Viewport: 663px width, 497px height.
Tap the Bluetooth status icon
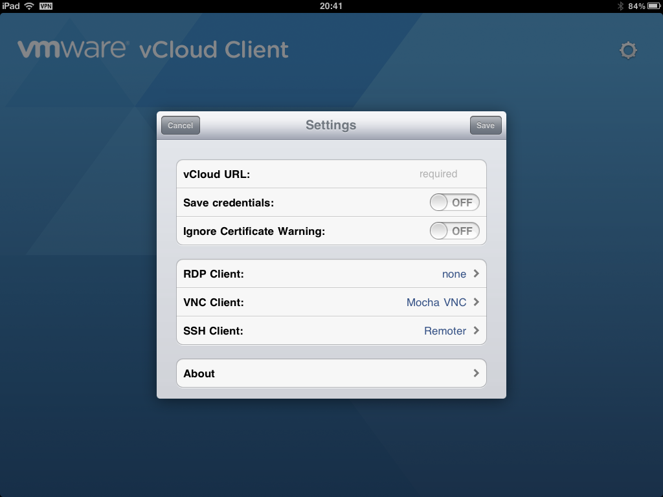point(620,6)
